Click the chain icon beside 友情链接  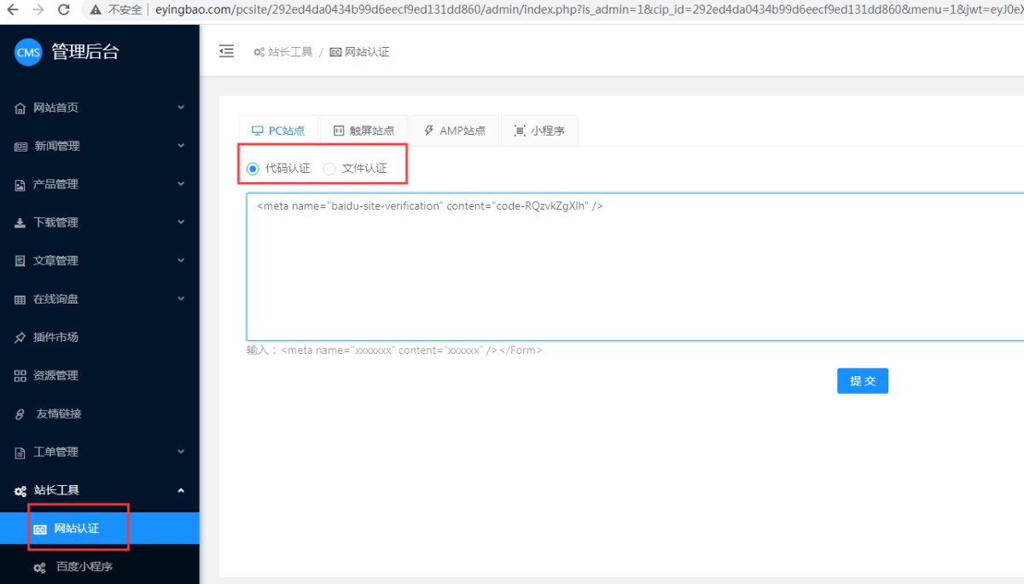[x=20, y=414]
